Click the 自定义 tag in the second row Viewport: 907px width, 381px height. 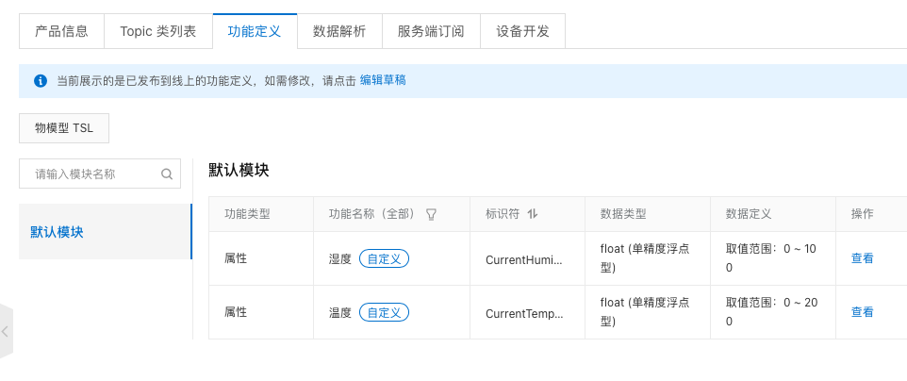[384, 312]
